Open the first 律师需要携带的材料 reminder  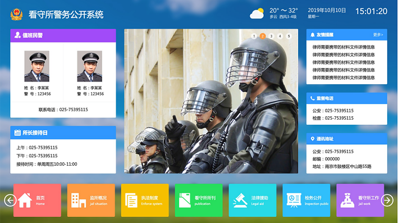(x=344, y=47)
